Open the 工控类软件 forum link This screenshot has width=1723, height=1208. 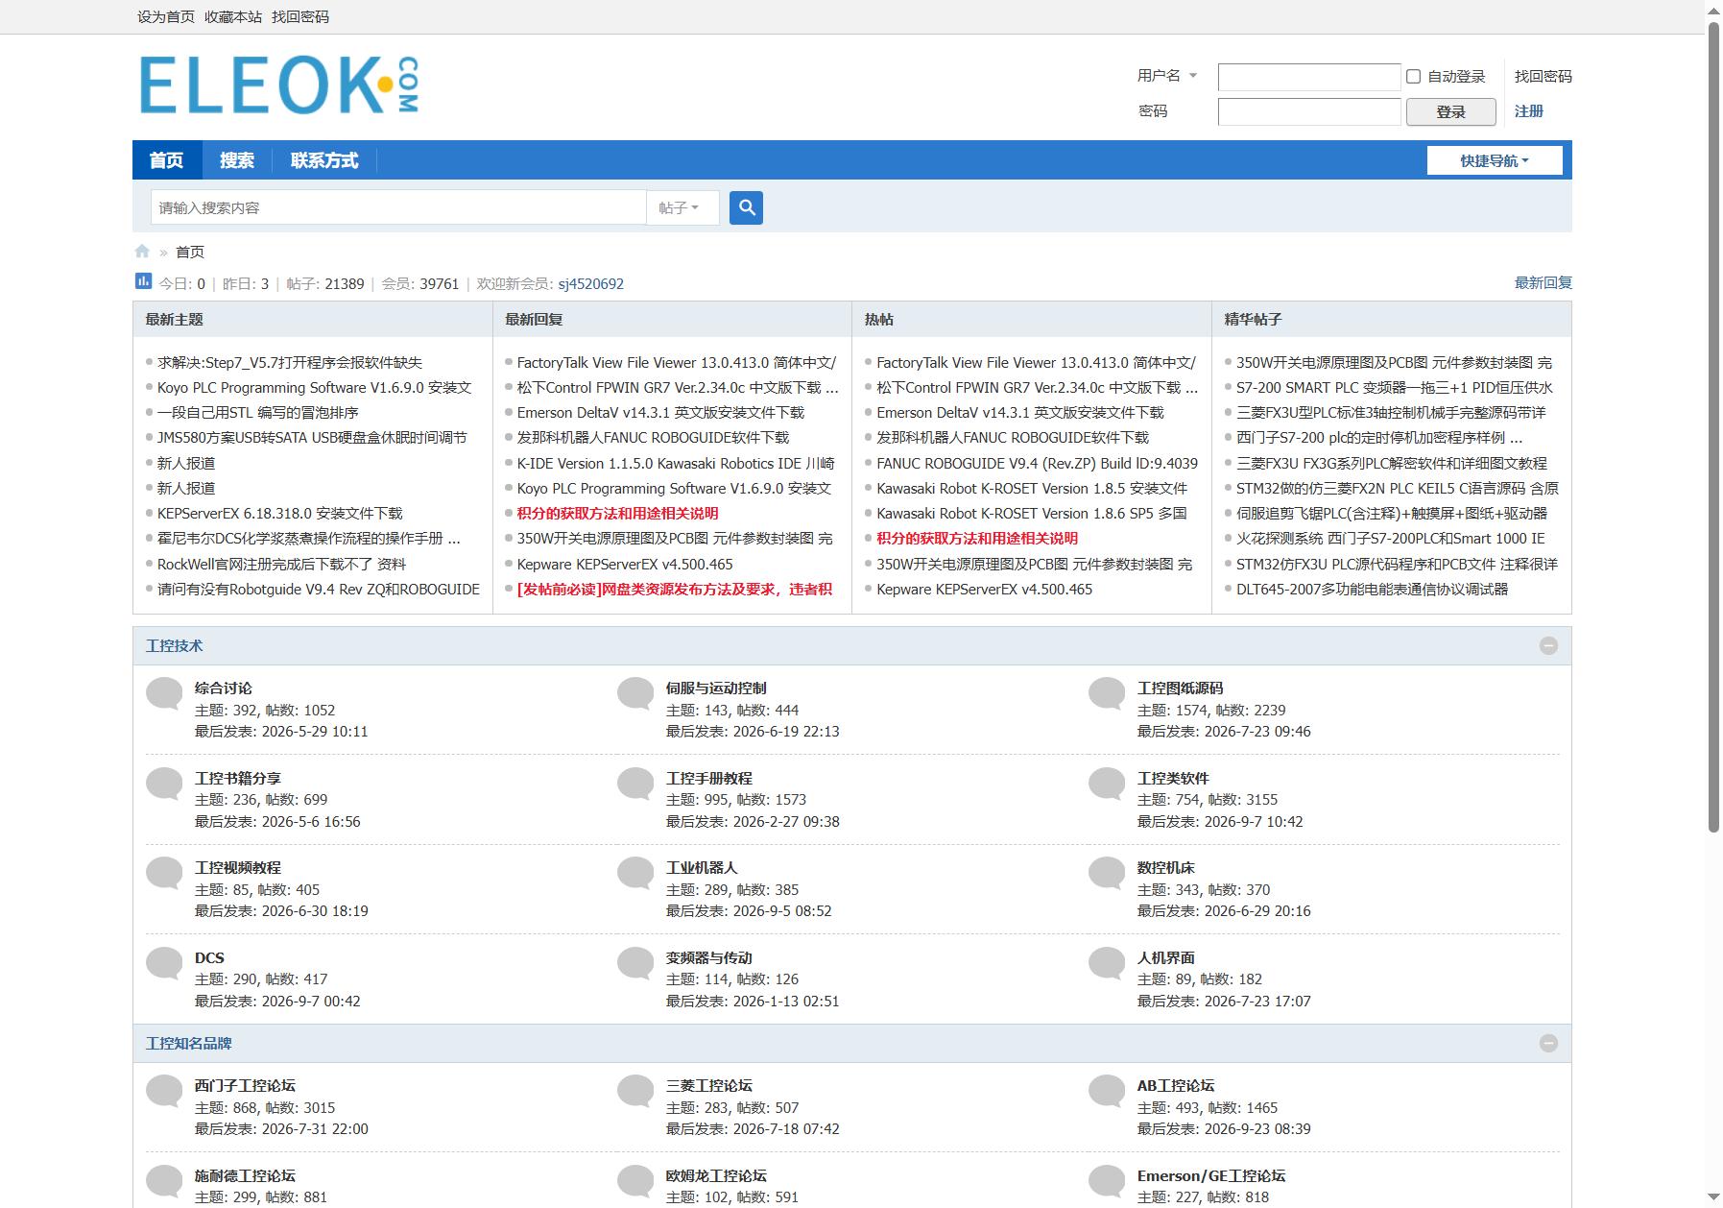(x=1173, y=778)
